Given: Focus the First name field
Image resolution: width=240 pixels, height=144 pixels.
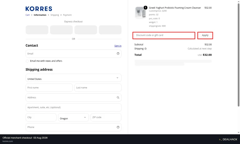Looking at the screenshot, I should pos(49,88).
